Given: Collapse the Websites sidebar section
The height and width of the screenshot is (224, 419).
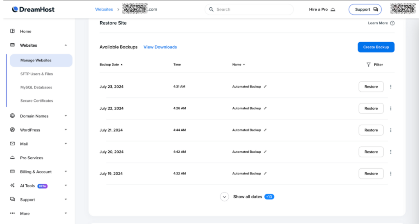Looking at the screenshot, I should tap(65, 45).
